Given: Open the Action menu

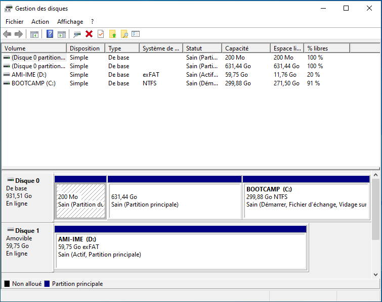Looking at the screenshot, I should click(x=40, y=22).
